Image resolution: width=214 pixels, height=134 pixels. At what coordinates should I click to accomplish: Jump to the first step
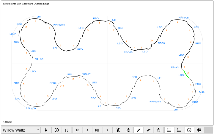point(77,130)
